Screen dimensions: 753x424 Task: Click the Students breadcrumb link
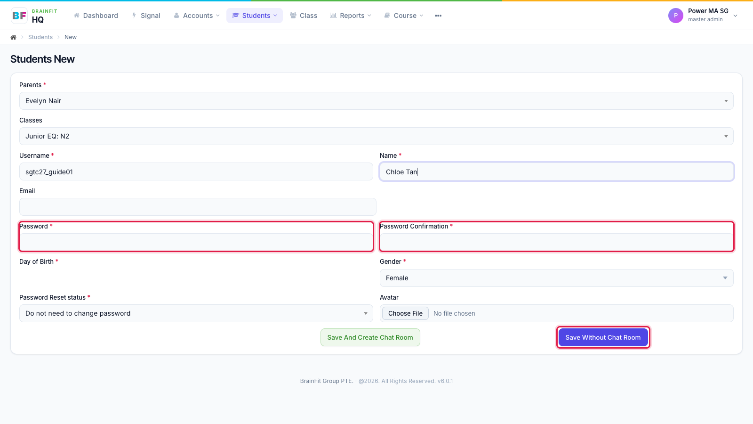pyautogui.click(x=40, y=37)
